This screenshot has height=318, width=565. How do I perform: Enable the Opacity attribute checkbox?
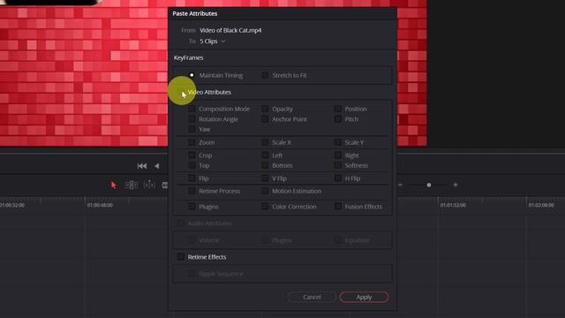[265, 109]
